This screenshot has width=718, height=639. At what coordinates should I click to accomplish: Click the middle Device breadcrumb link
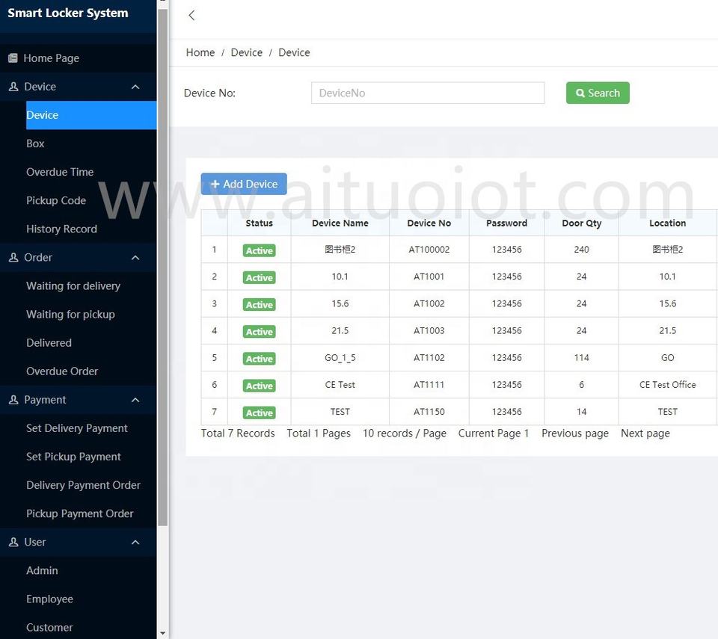[246, 52]
